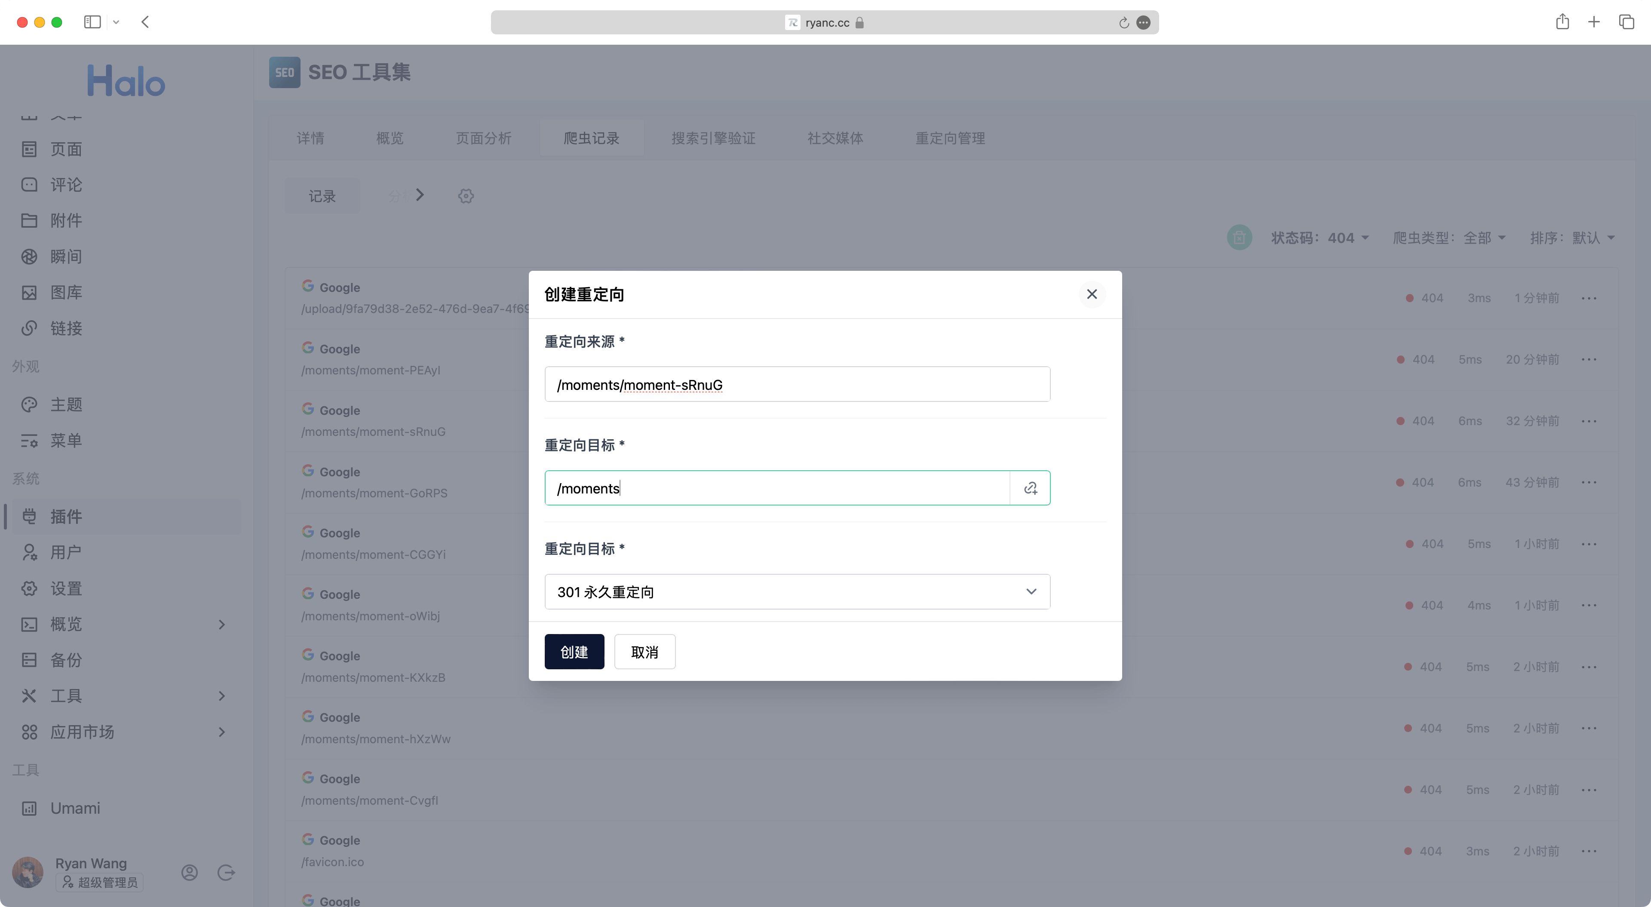Image resolution: width=1651 pixels, height=907 pixels.
Task: Reload the page in Safari
Action: pos(1123,22)
